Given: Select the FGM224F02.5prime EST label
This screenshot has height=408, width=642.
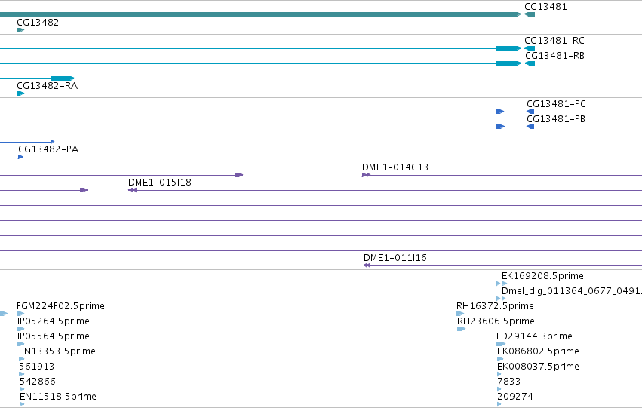Looking at the screenshot, I should tap(60, 306).
